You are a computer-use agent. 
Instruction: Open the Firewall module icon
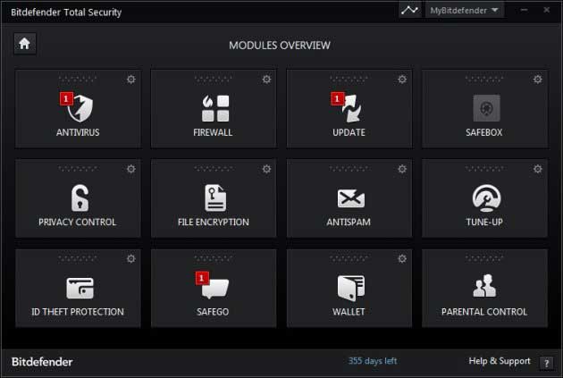(x=214, y=108)
